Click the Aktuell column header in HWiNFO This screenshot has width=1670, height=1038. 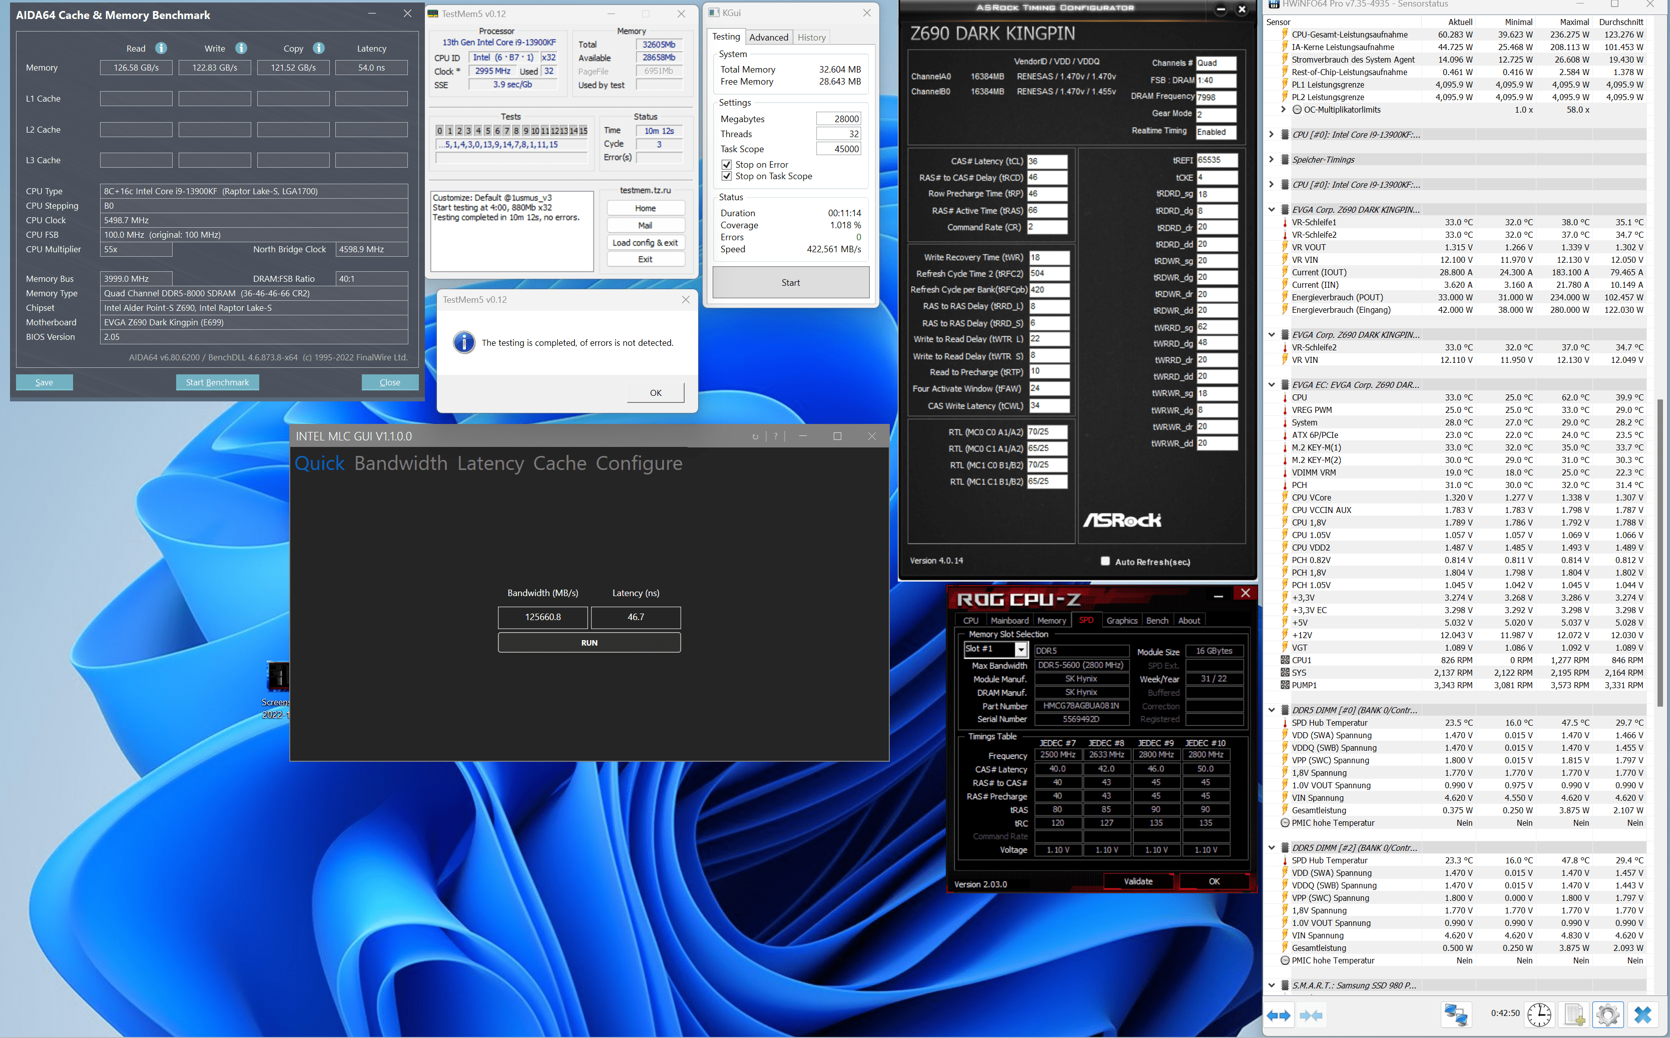[x=1460, y=22]
